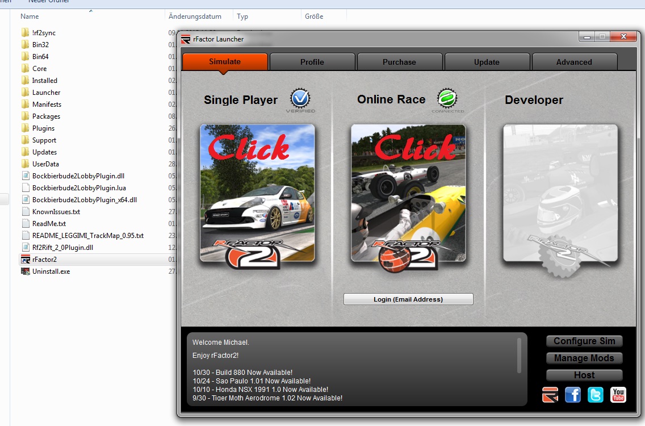Open the Twitter bird icon
Viewport: 645px width, 426px height.
[596, 394]
